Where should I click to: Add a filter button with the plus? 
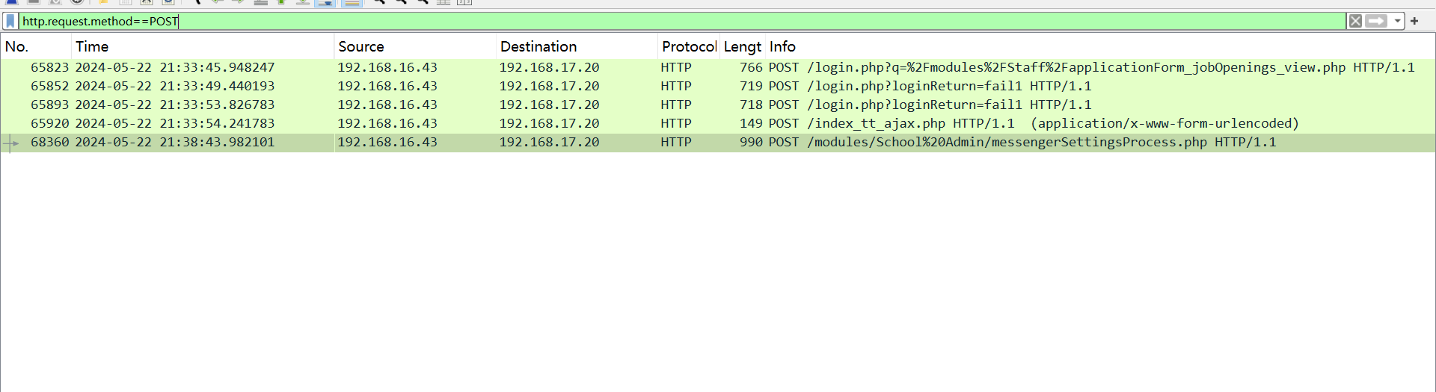(1414, 22)
